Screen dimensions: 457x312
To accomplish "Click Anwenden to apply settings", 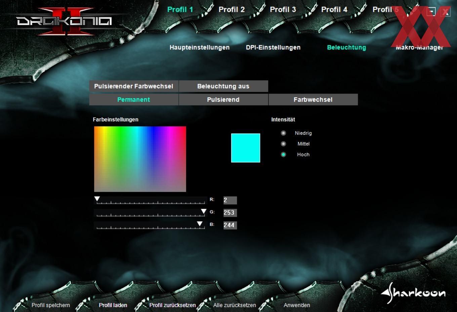I will click(x=297, y=305).
